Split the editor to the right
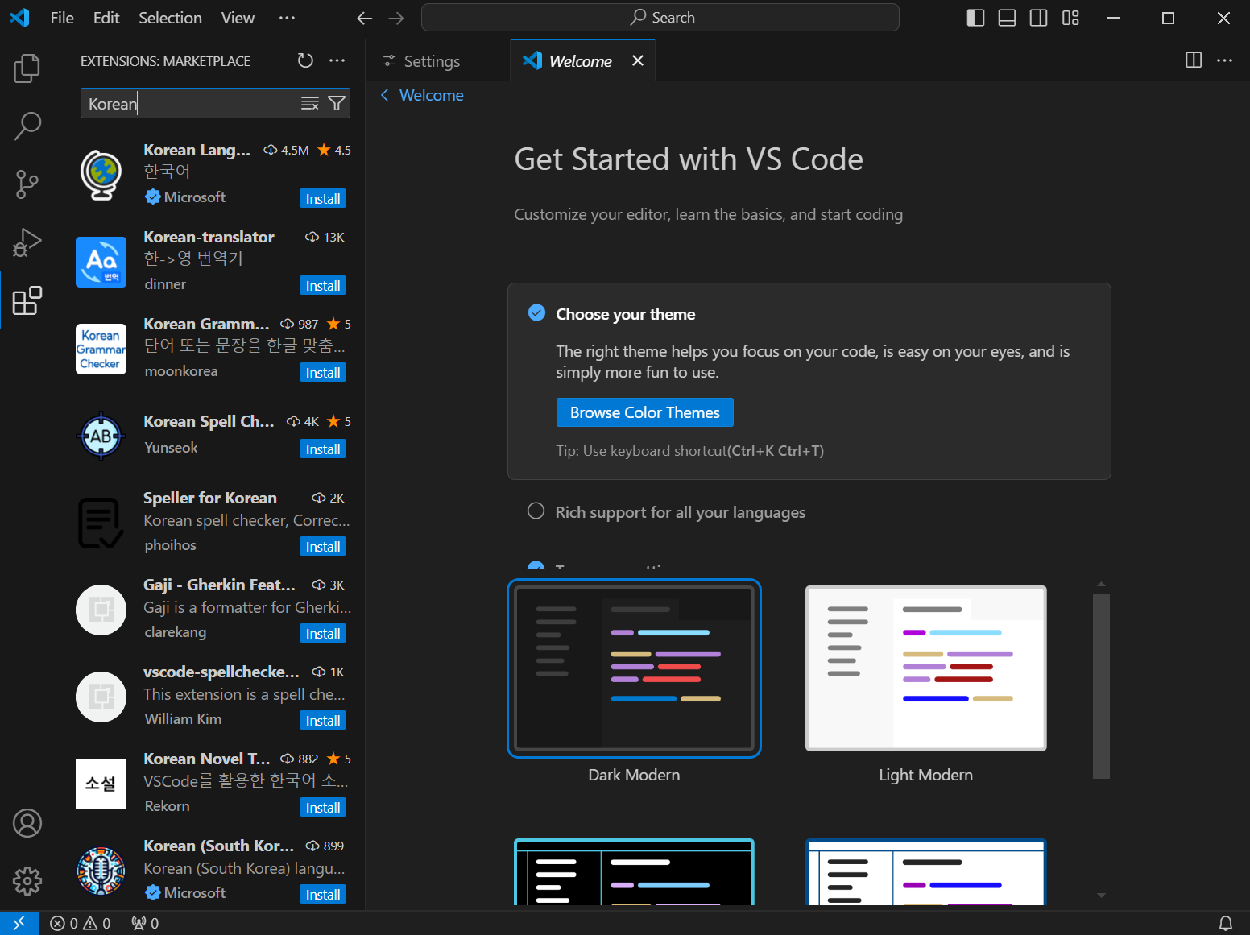 click(x=1194, y=60)
